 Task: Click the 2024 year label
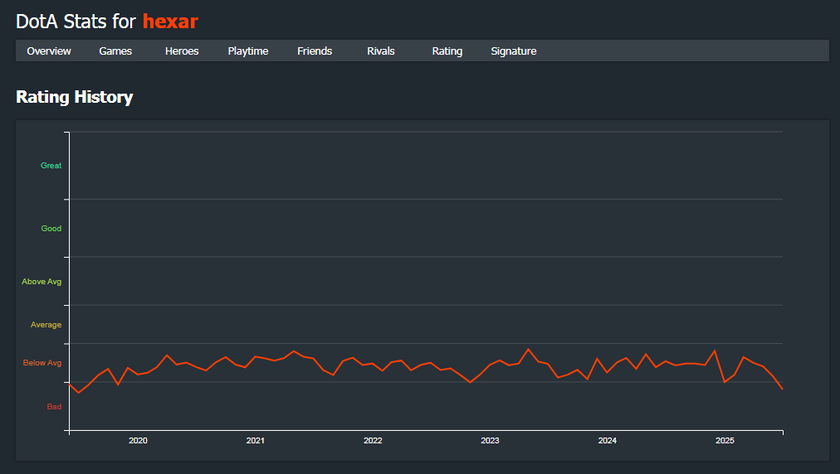pyautogui.click(x=607, y=440)
